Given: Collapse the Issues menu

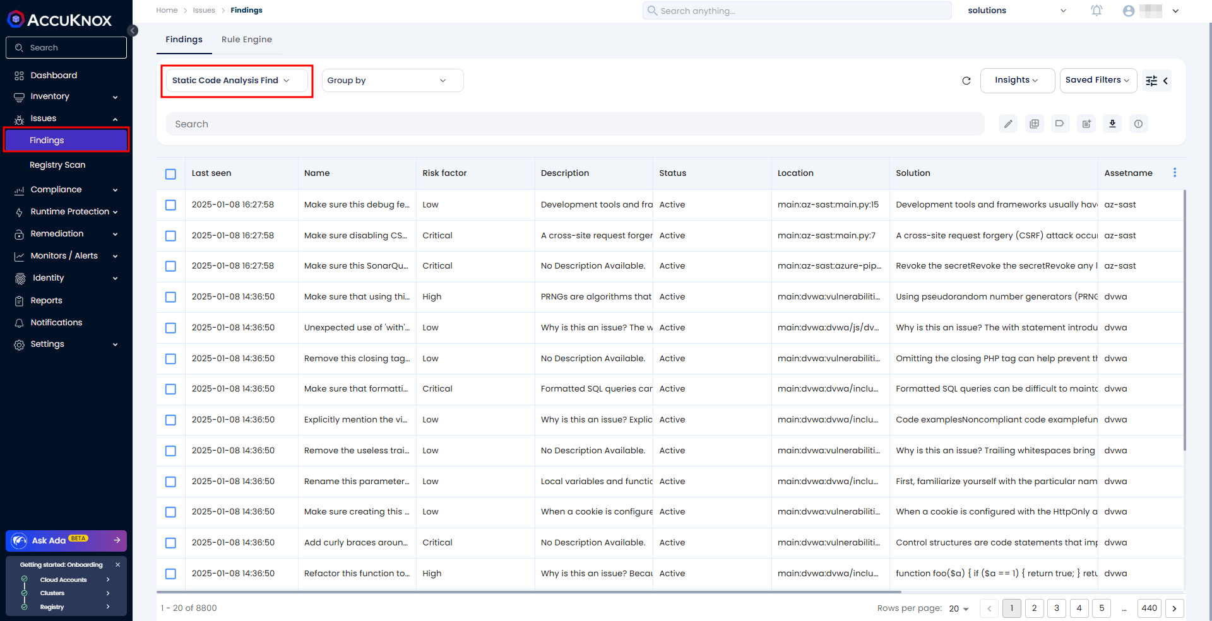Looking at the screenshot, I should (66, 119).
